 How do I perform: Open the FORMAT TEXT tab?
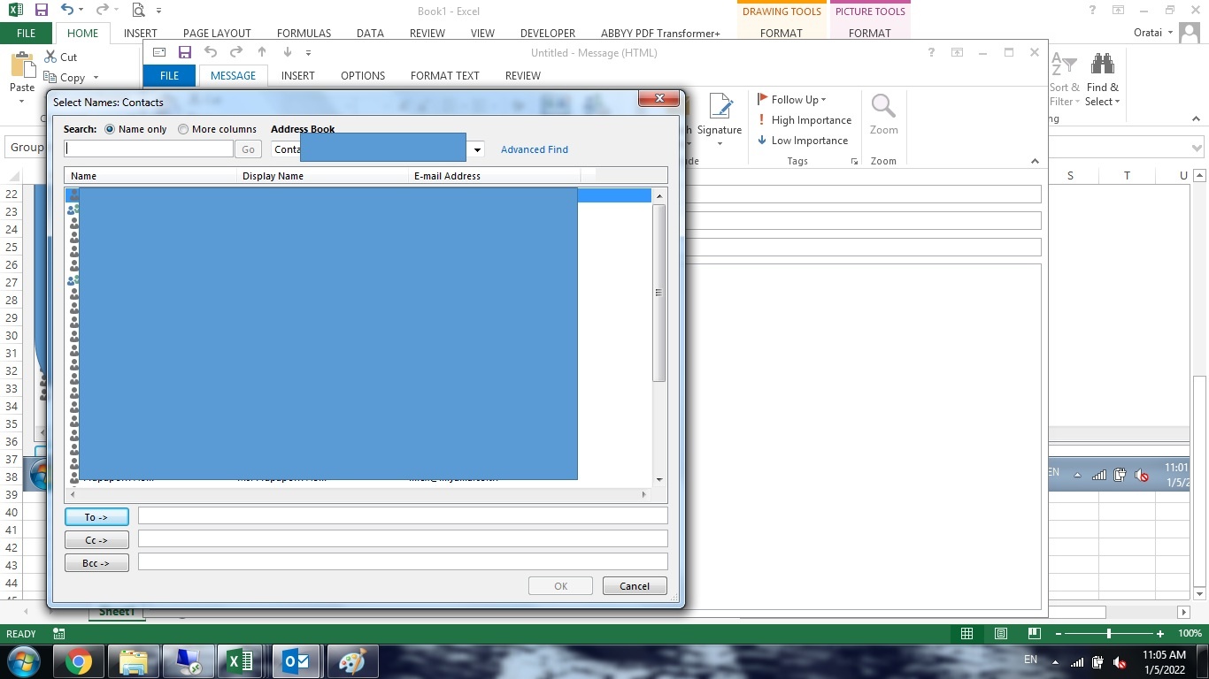coord(444,75)
